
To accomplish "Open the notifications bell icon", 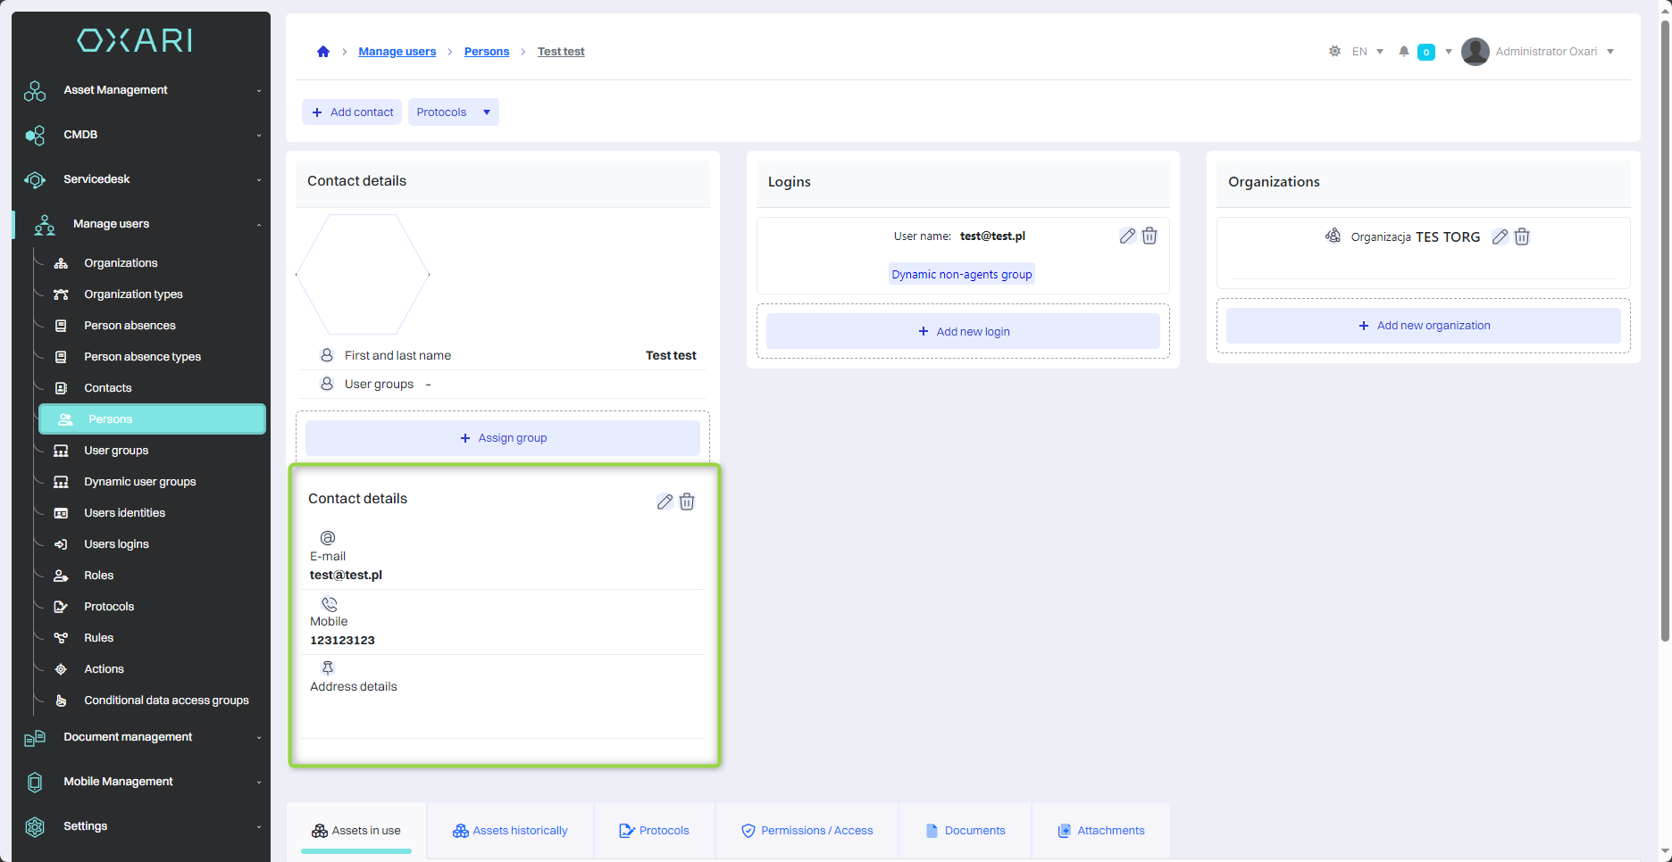I will (1404, 52).
